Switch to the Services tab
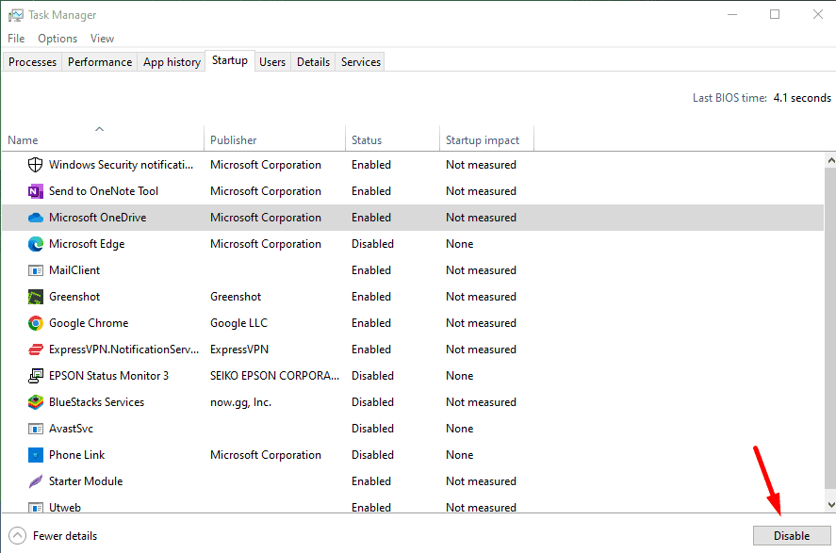836x553 pixels. click(361, 62)
